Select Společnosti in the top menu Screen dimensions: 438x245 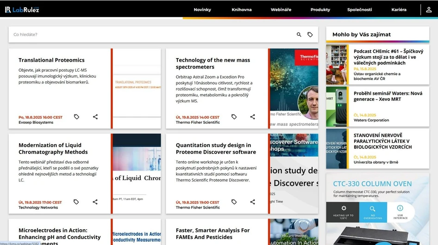pos(359,10)
